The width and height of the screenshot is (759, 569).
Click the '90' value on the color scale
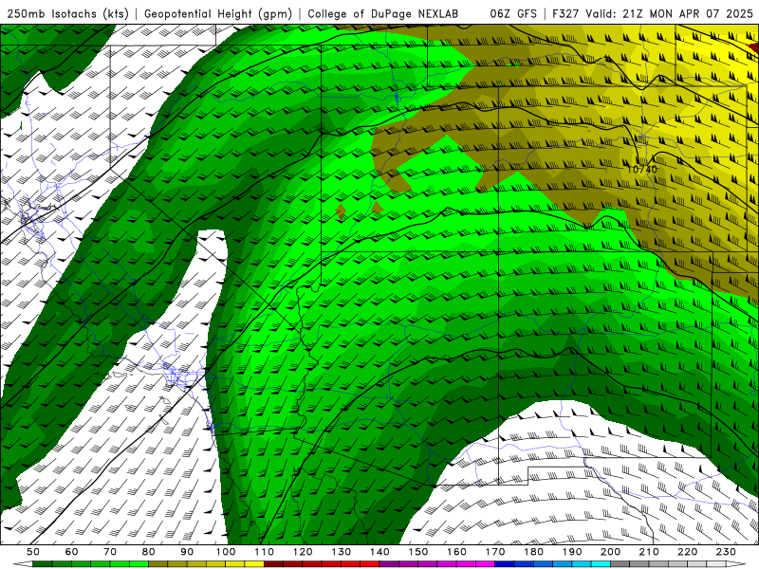187,552
